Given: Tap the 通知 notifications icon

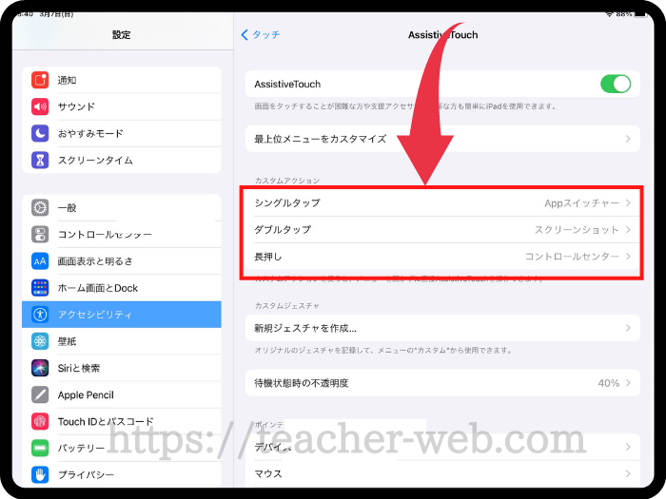Looking at the screenshot, I should (x=40, y=80).
